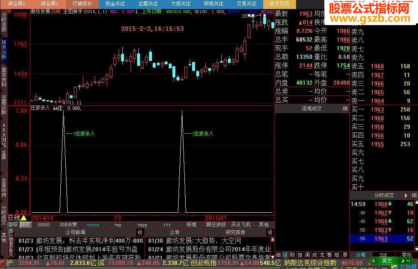Image resolution: width=418 pixels, height=269 pixels.
Task: Select the 标准 indicator tab
Action: (191, 225)
